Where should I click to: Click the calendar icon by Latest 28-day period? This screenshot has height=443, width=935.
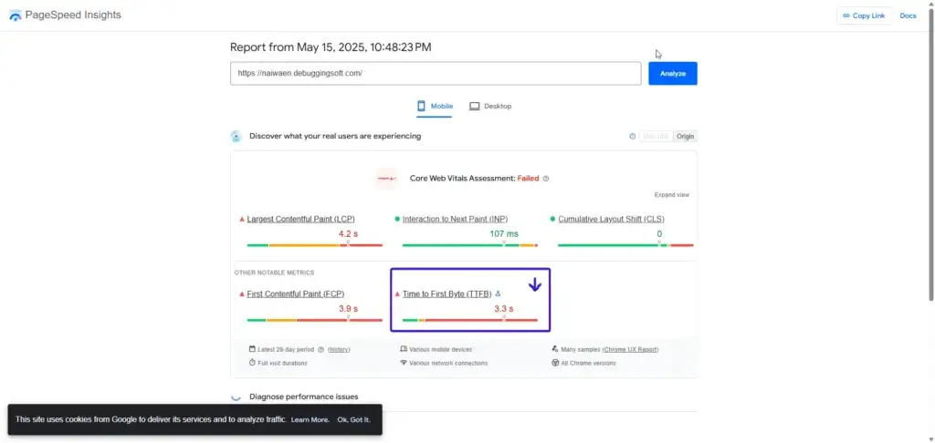click(x=252, y=349)
